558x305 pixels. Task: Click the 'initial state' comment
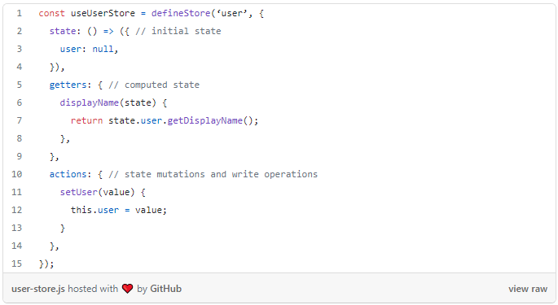[x=178, y=31]
